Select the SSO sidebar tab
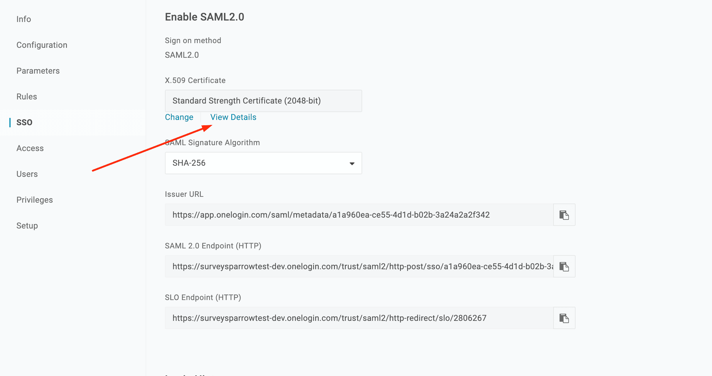Viewport: 712px width, 376px height. pyautogui.click(x=24, y=122)
